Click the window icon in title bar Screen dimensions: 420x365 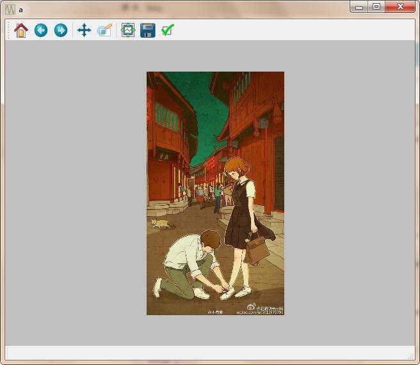pyautogui.click(x=10, y=10)
